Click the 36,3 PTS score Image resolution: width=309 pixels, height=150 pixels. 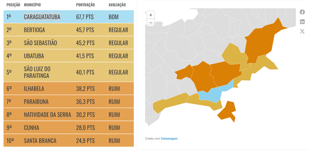tap(85, 102)
